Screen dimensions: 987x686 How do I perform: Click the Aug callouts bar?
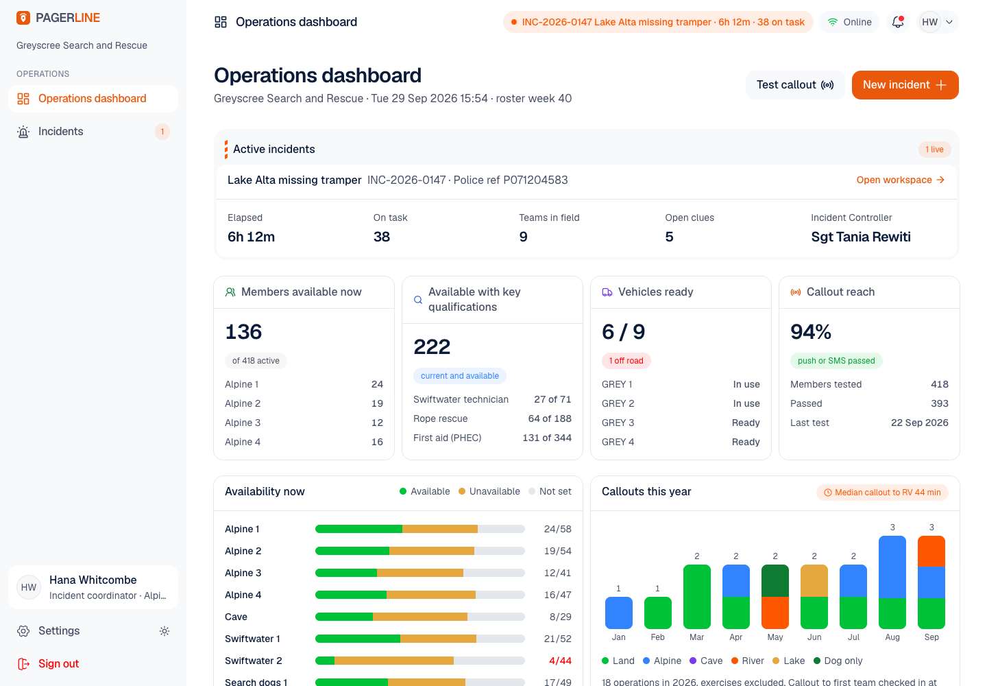[x=892, y=582]
